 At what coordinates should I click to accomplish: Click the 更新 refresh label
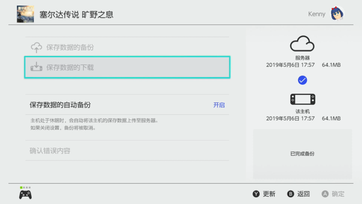(269, 194)
